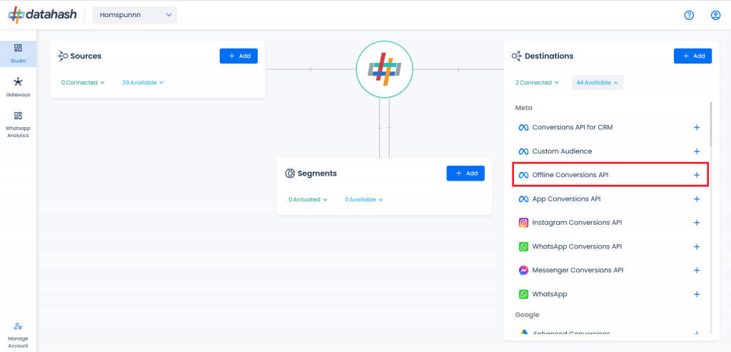Click the Add button in Destinations
Viewport: 731px width, 352px height.
click(x=692, y=56)
